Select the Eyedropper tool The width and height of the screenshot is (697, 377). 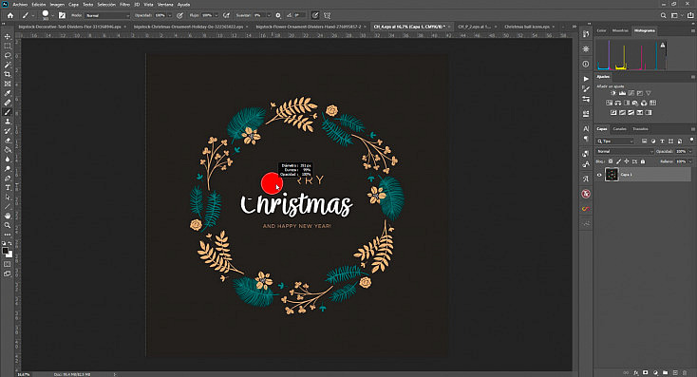[x=8, y=93]
